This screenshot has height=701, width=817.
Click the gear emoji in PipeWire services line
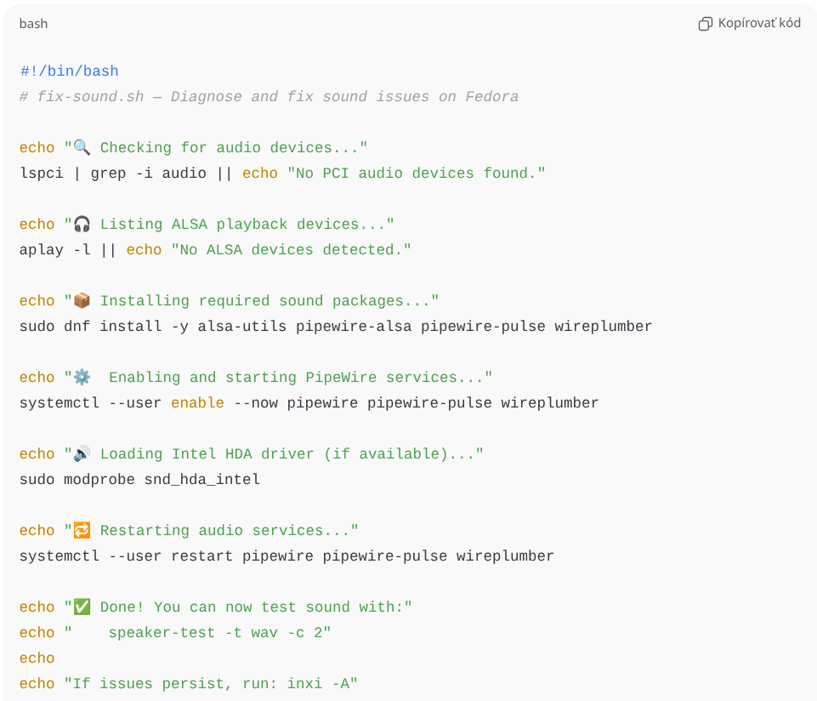[81, 376]
